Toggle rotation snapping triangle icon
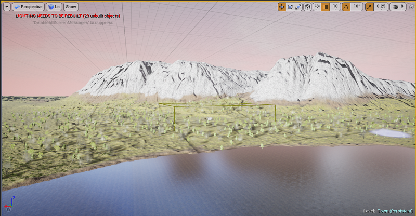Image resolution: width=416 pixels, height=216 pixels. click(346, 7)
